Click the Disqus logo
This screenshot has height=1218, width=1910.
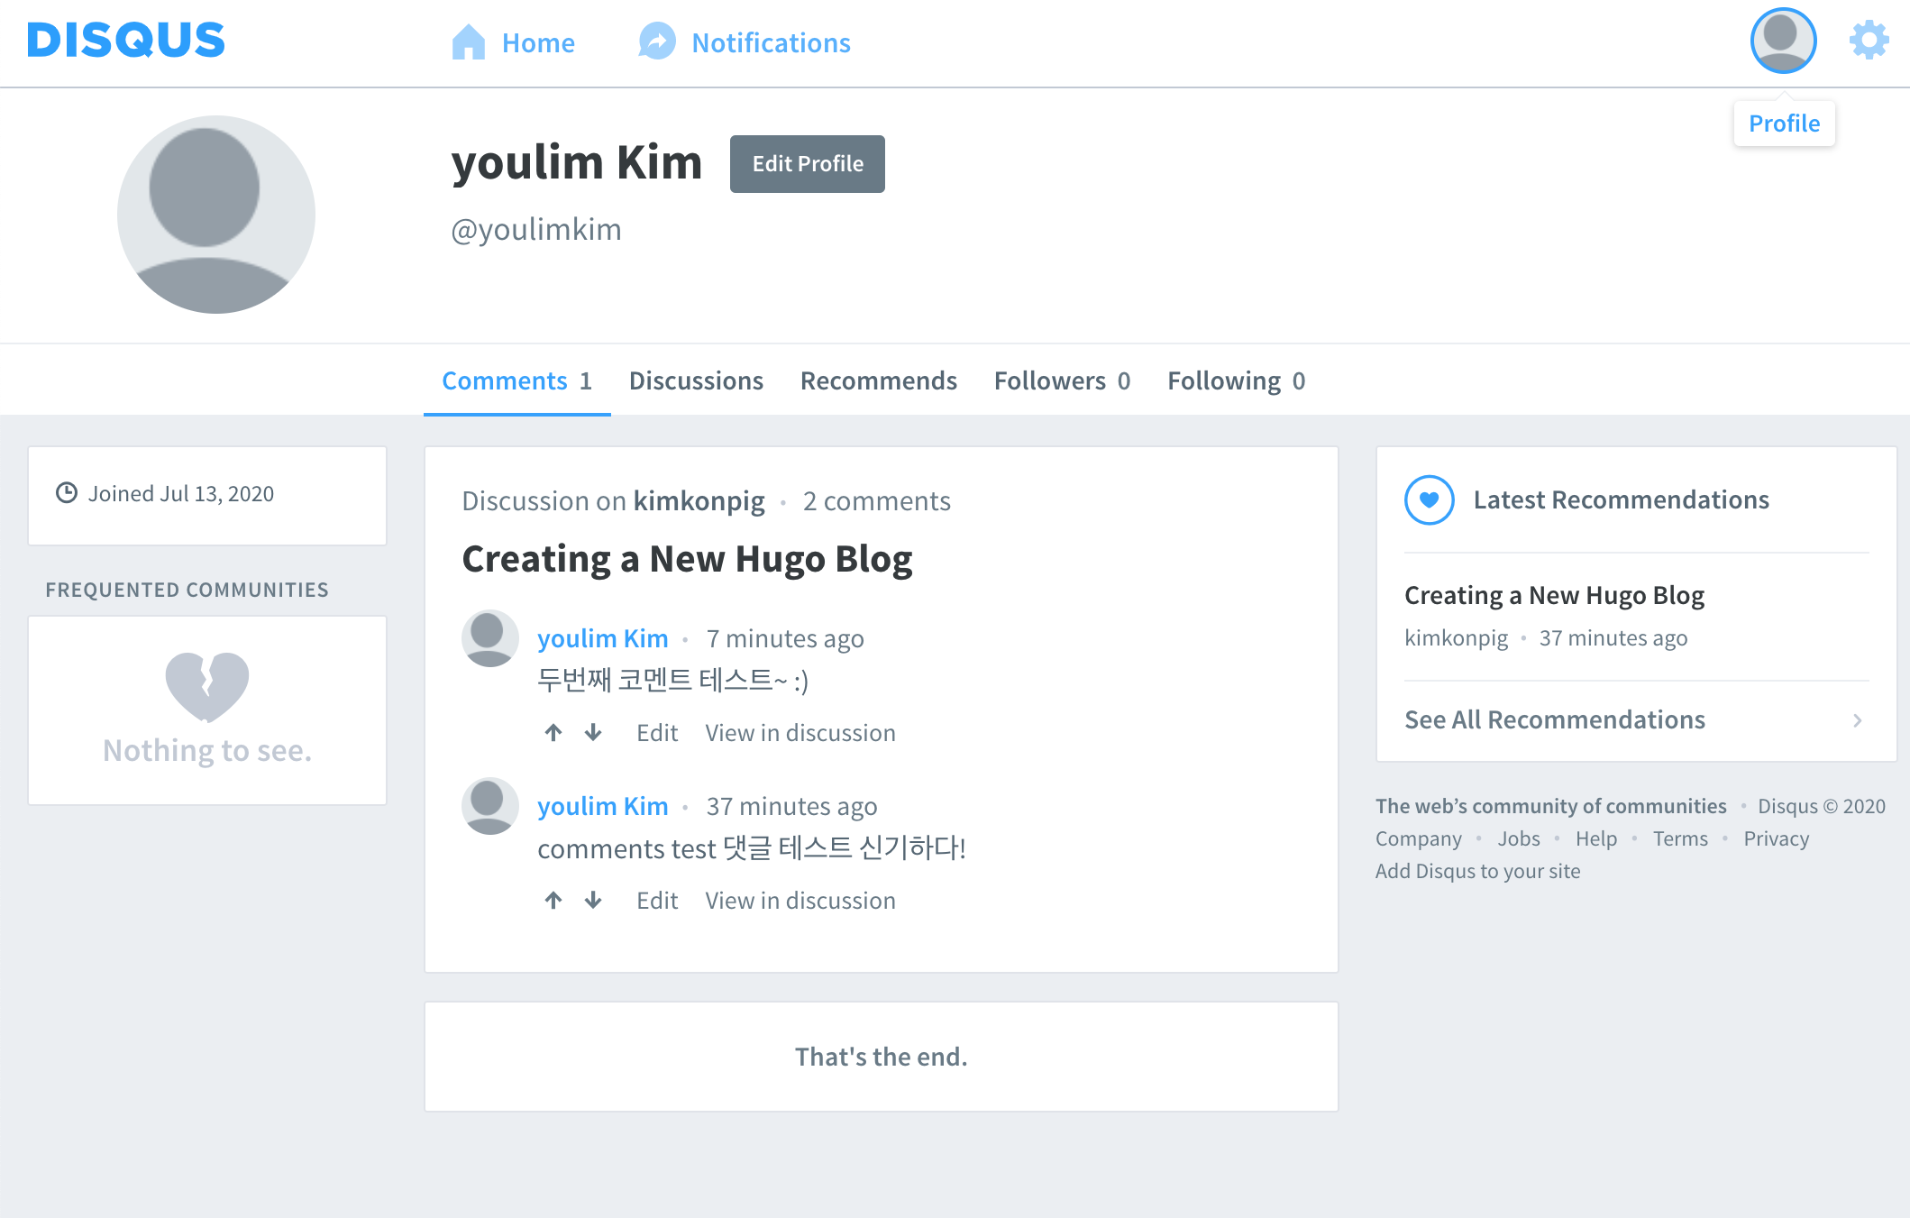[126, 41]
